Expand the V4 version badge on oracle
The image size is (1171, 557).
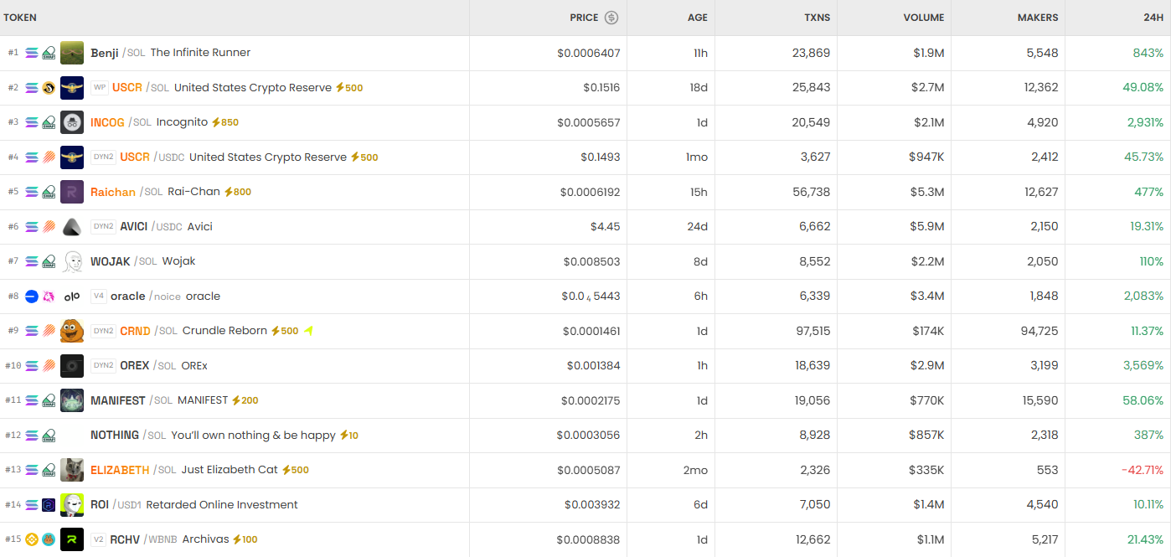click(99, 296)
